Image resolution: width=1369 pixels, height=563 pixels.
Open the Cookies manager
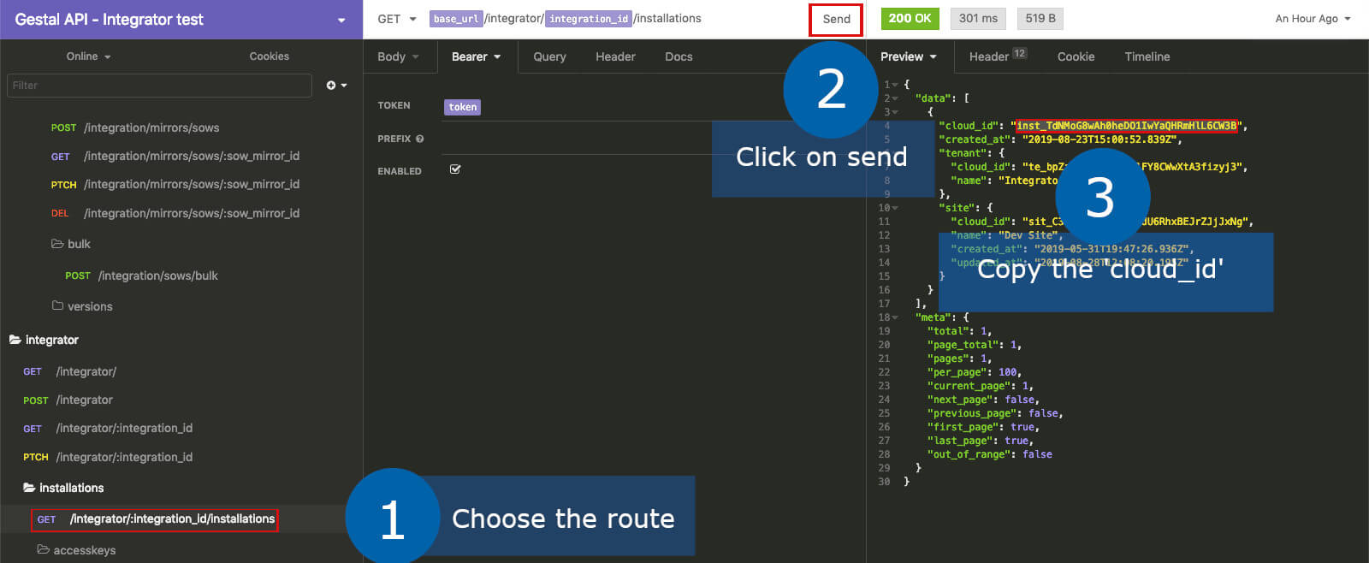click(269, 56)
